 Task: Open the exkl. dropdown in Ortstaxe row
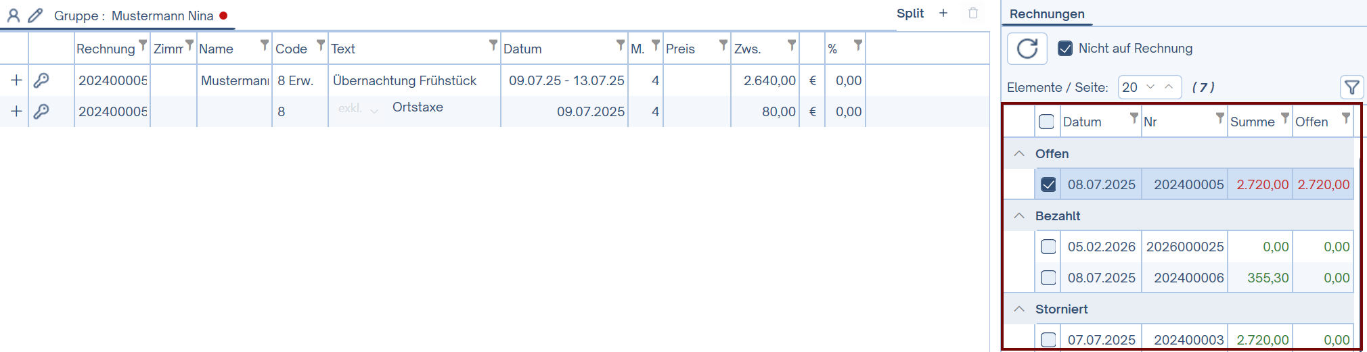coord(358,109)
